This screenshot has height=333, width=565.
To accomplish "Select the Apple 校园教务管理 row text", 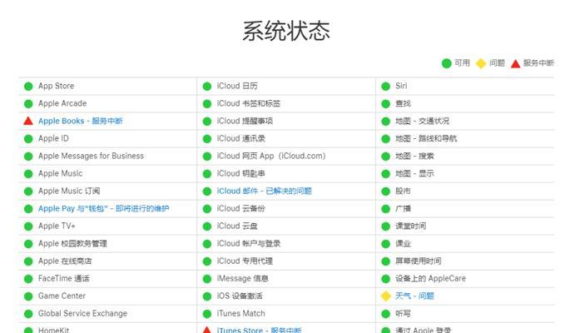I will click(72, 244).
